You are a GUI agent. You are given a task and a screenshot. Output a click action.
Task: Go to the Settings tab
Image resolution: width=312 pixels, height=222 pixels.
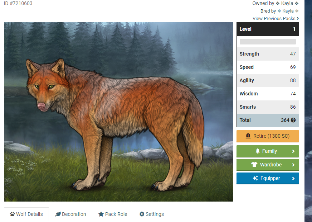click(151, 214)
